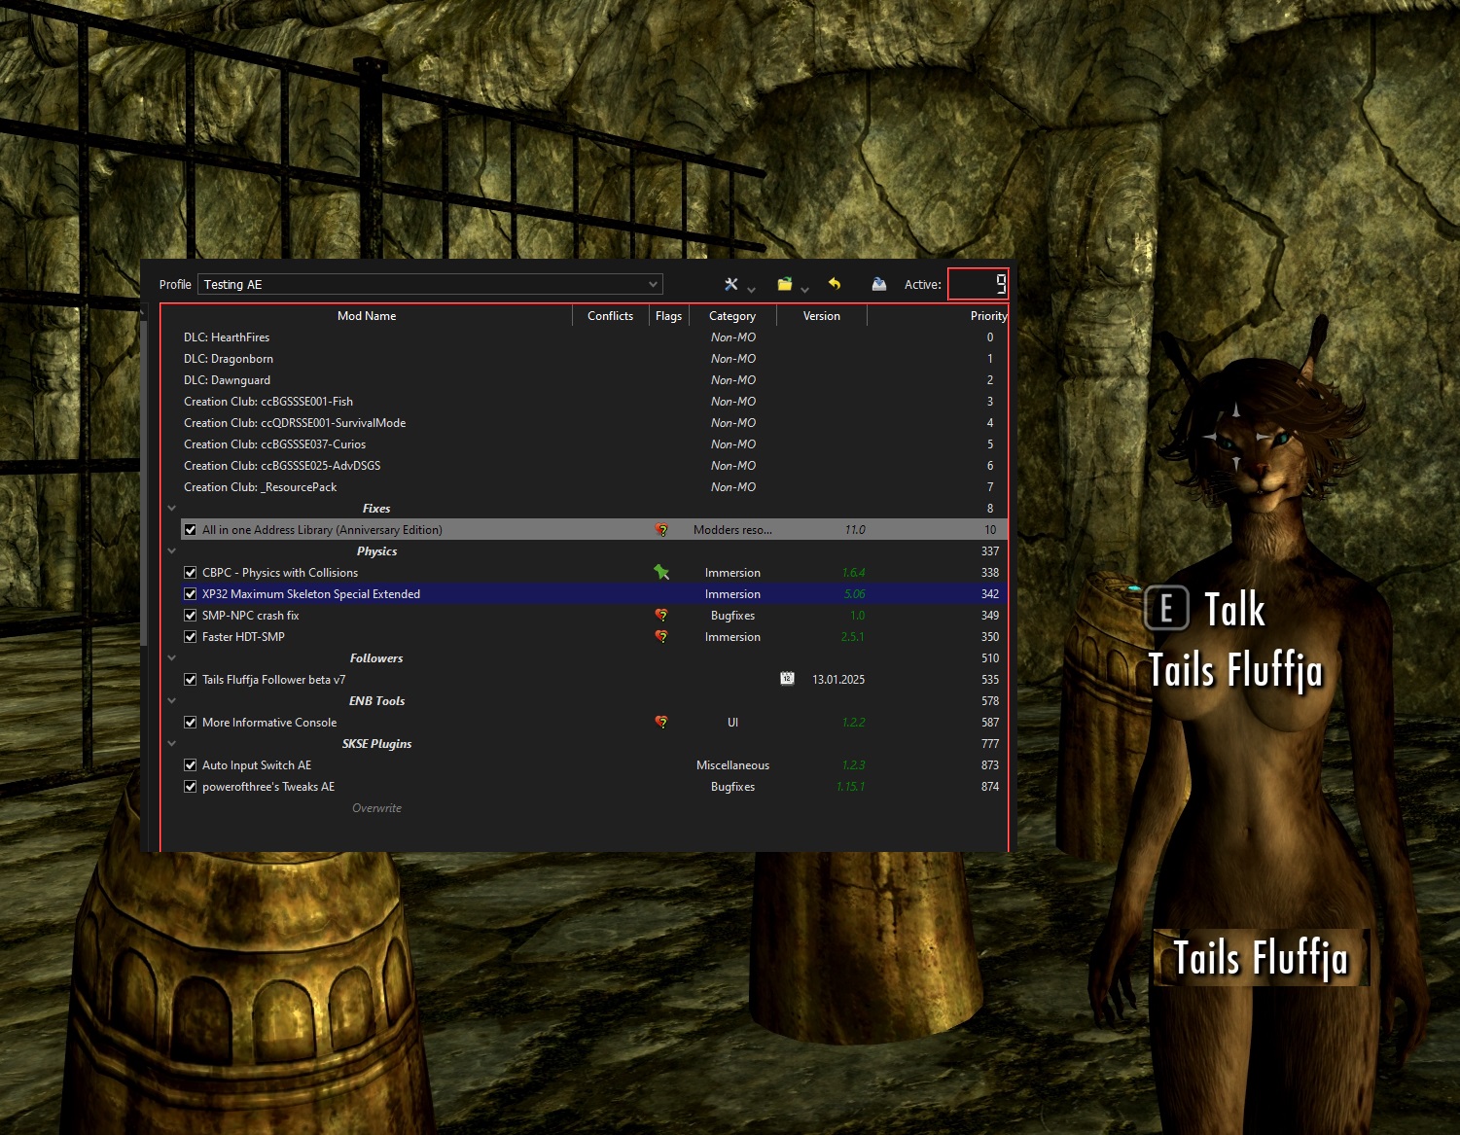Click the flag icon on Faster HDT-SMP

661,637
